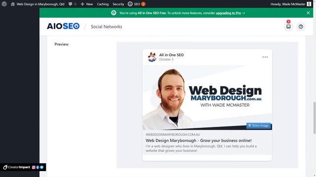
Task: Click the Twitter icon in Creator Impact overlay
Action: point(41,167)
